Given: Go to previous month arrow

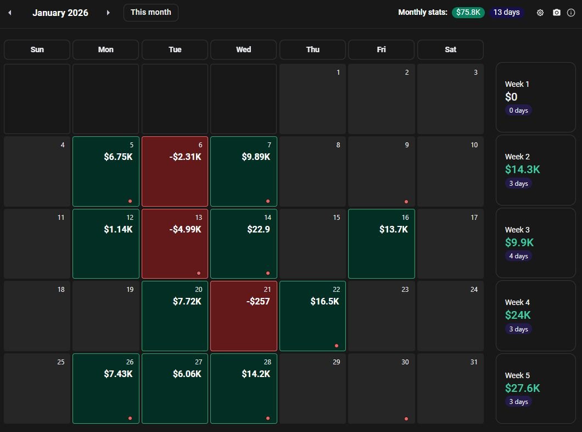Looking at the screenshot, I should click(10, 13).
